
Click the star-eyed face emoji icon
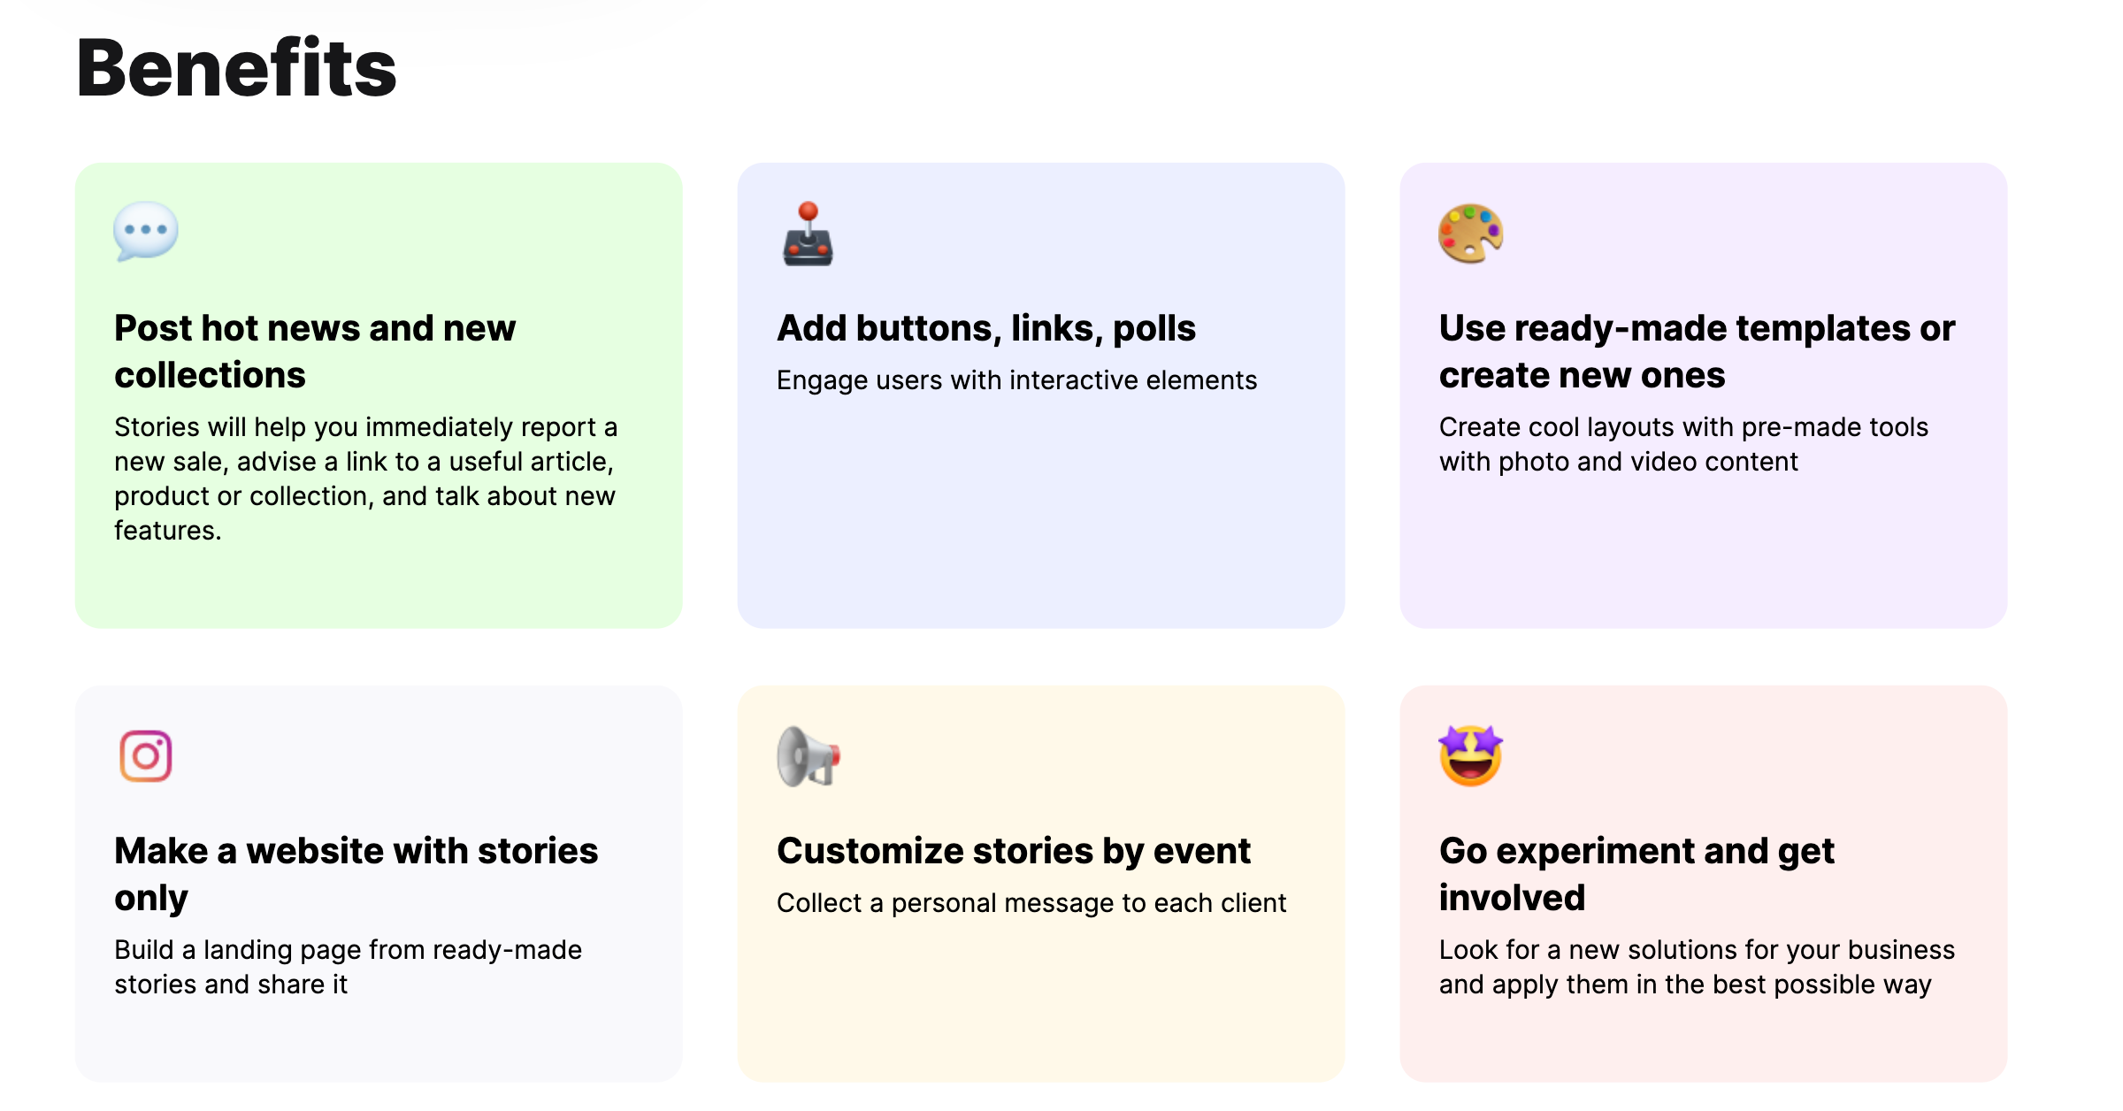coord(1470,755)
